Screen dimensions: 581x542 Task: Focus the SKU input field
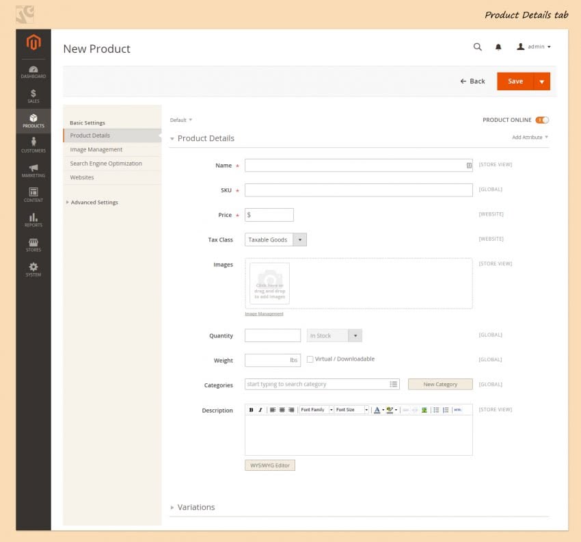[359, 190]
